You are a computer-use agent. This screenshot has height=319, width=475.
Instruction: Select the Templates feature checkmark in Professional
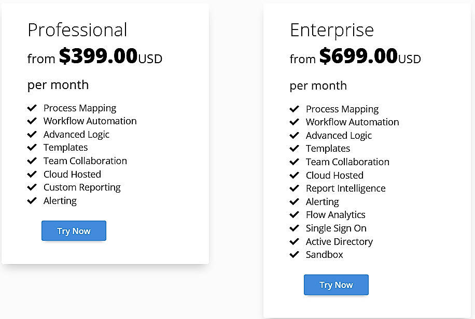pos(32,147)
